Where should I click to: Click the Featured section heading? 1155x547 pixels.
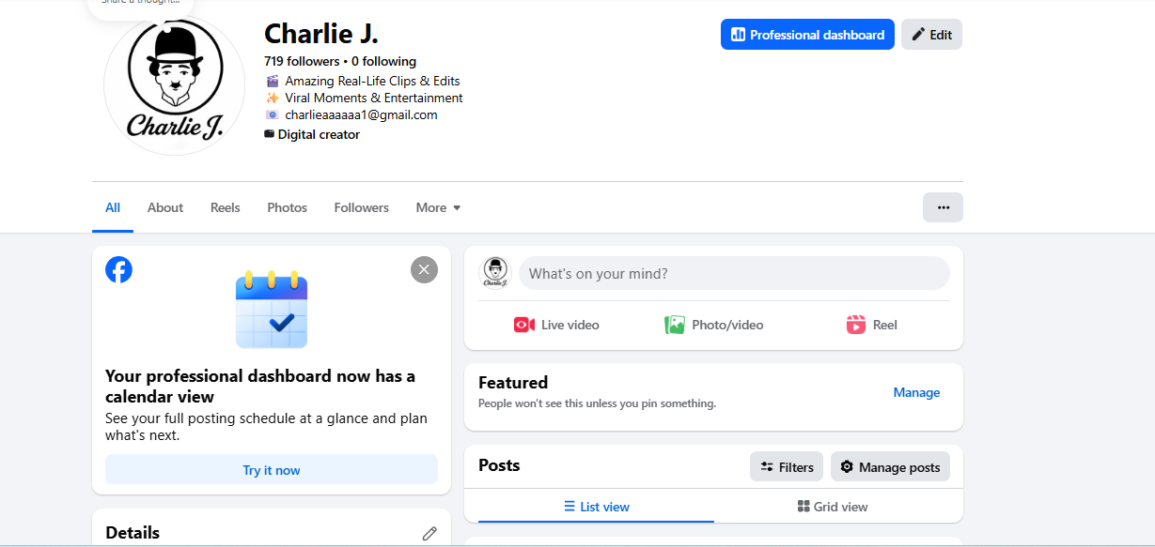point(513,382)
